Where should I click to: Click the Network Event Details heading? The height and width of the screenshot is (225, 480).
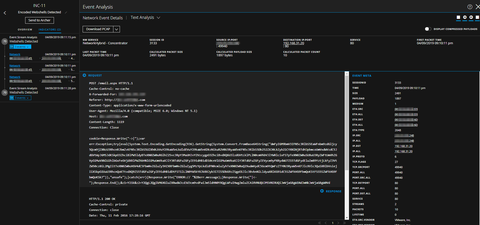tap(103, 18)
